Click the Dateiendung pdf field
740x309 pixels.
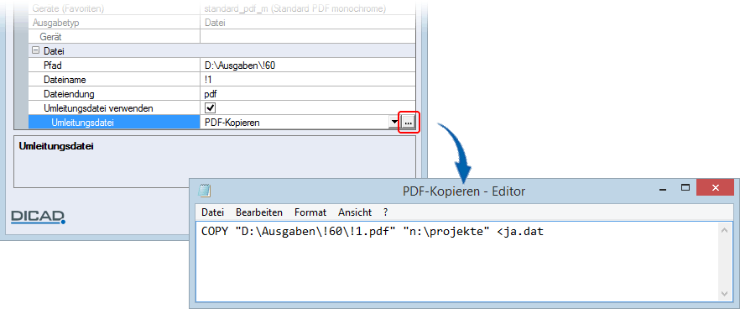[x=308, y=93]
